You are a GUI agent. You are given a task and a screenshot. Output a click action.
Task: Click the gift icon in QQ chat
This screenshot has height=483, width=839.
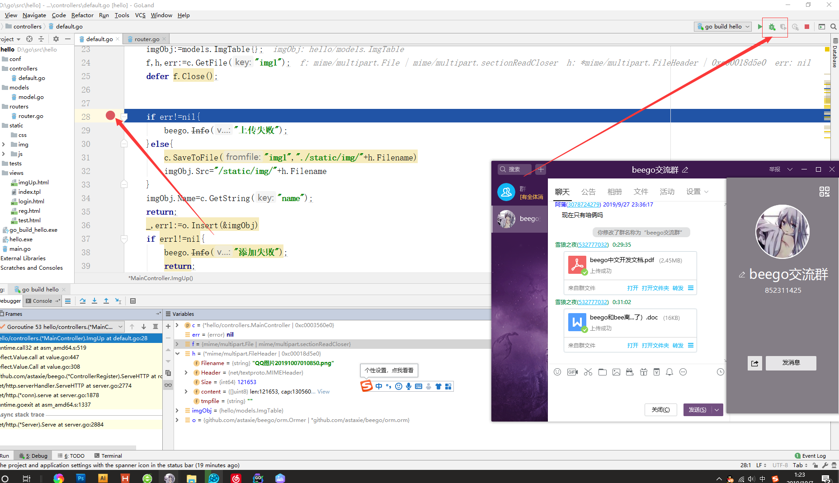point(644,372)
